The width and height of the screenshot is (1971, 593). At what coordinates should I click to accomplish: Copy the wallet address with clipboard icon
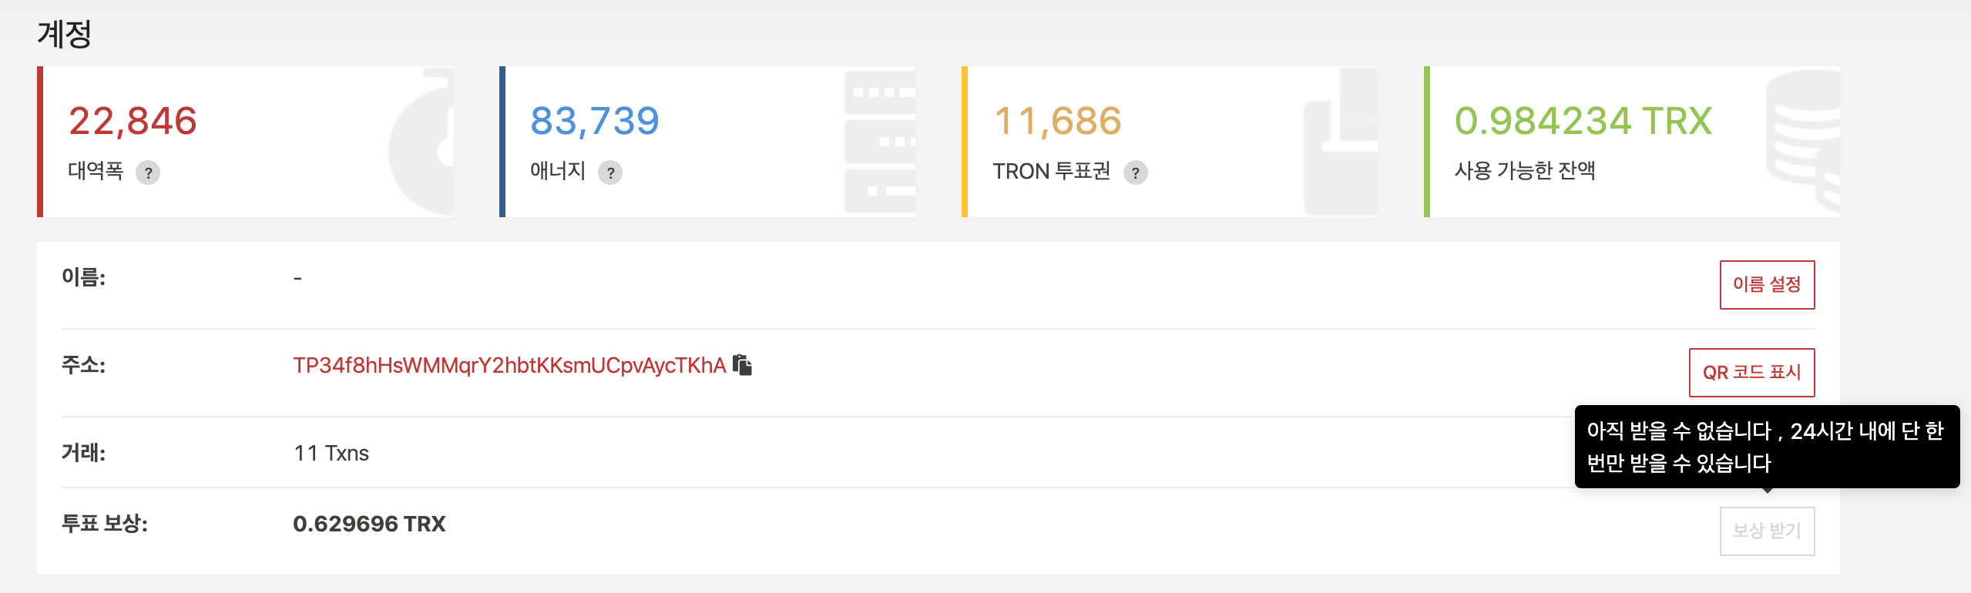pos(742,364)
